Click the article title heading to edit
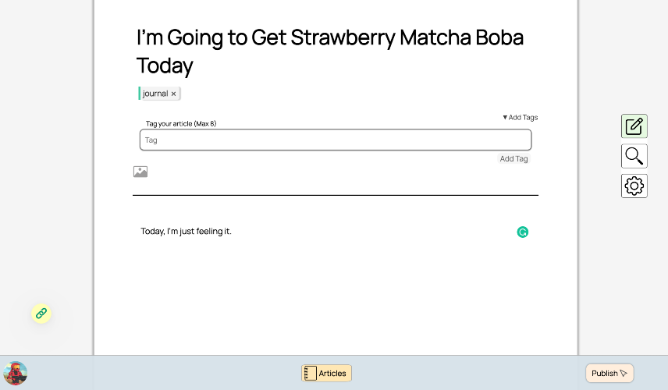 [x=329, y=51]
